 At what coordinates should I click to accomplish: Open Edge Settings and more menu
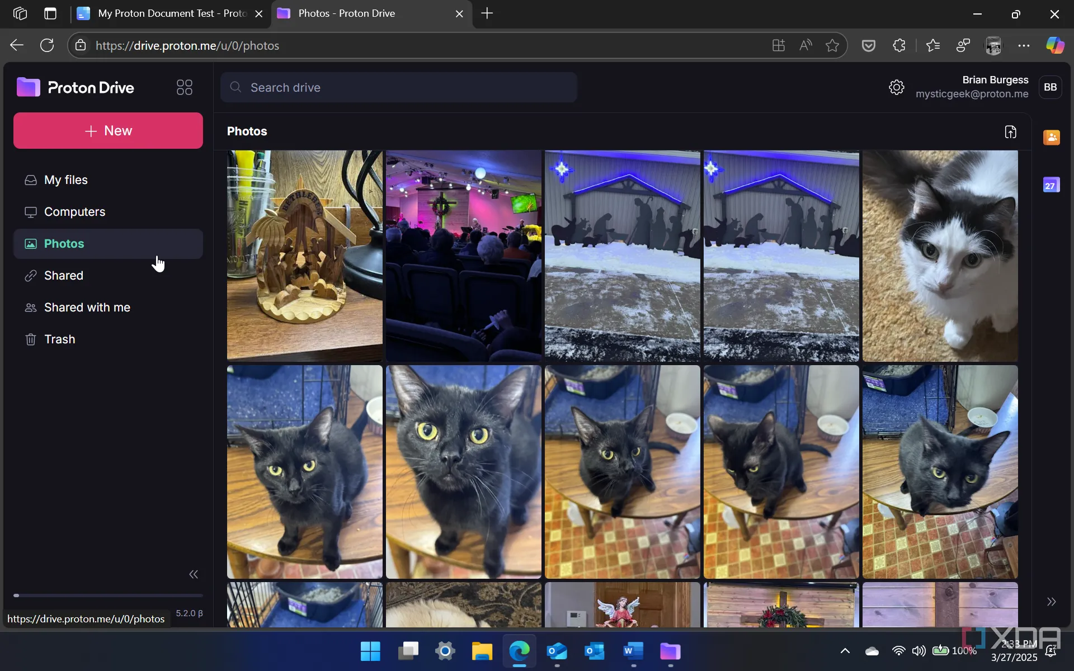1024,45
